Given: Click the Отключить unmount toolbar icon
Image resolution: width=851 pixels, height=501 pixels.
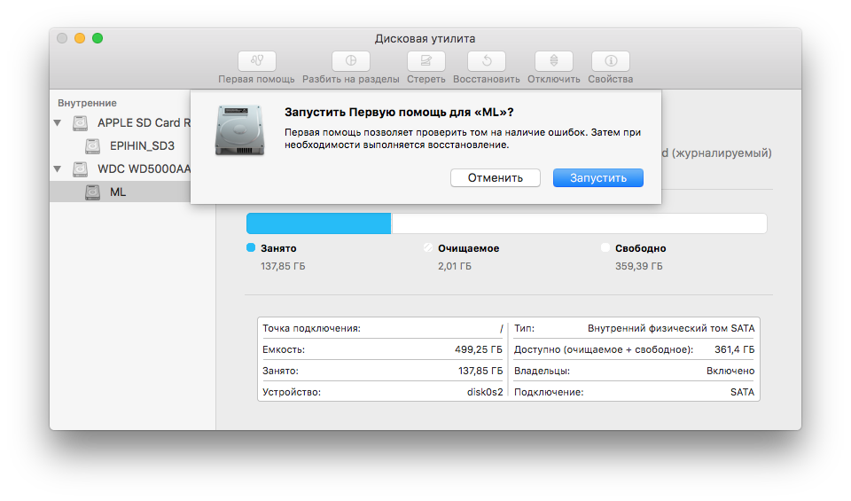Looking at the screenshot, I should [553, 61].
